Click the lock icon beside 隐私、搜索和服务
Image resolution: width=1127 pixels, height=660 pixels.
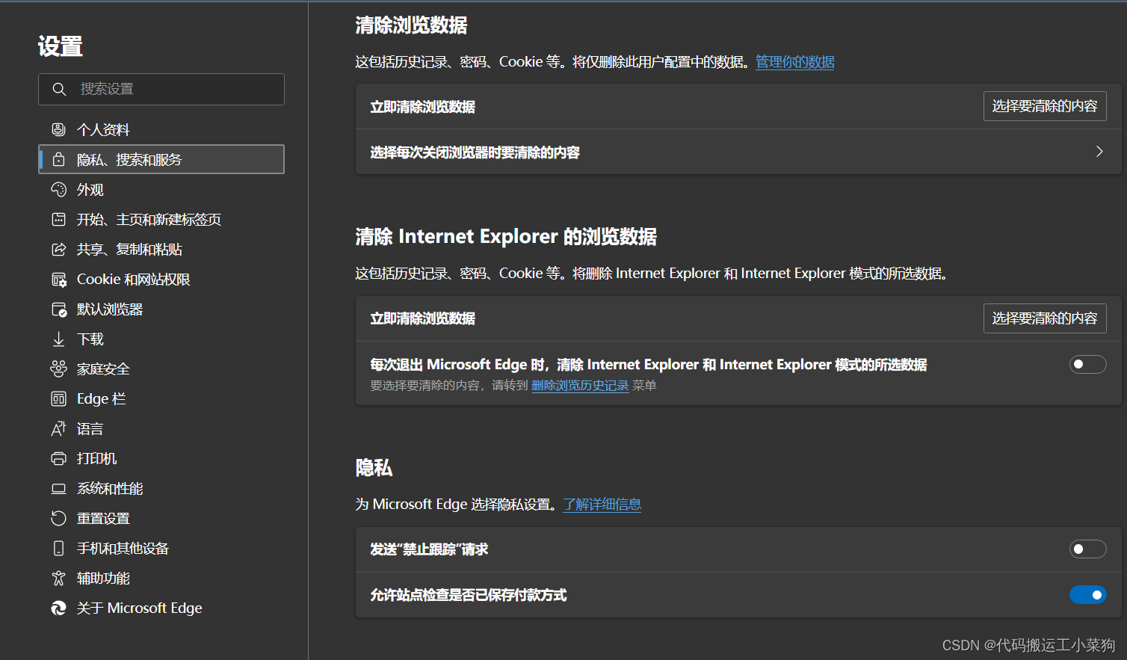[58, 159]
